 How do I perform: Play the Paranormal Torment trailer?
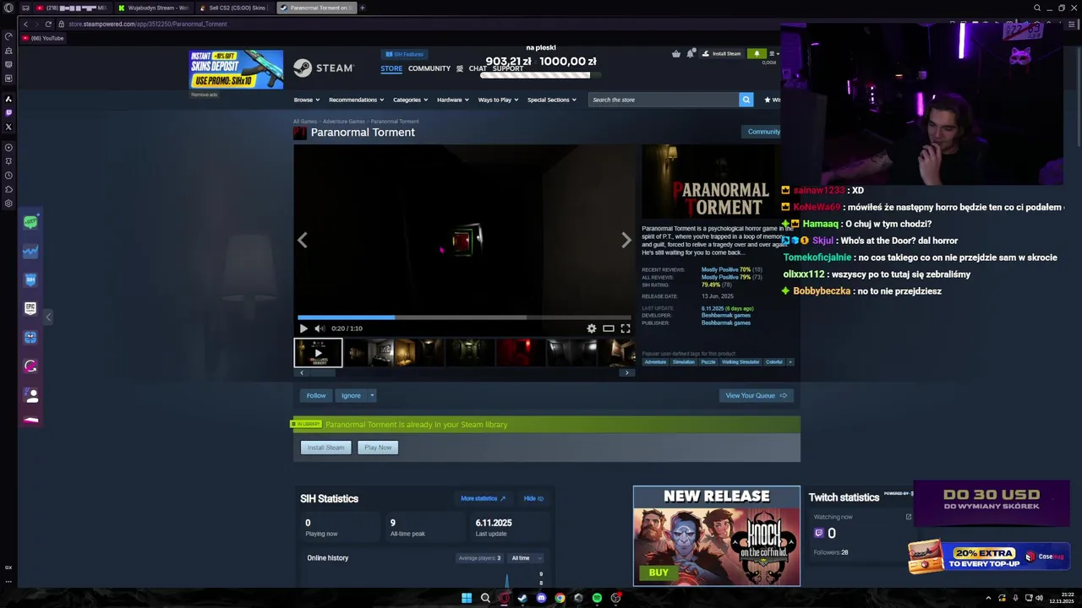tap(303, 328)
